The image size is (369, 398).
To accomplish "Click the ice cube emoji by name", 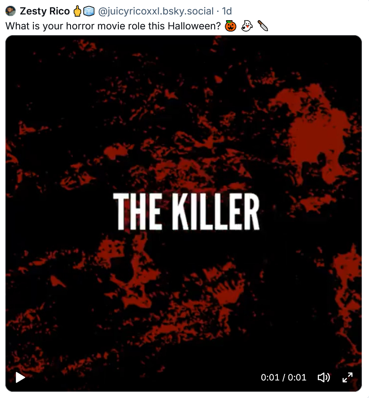I will [x=89, y=11].
